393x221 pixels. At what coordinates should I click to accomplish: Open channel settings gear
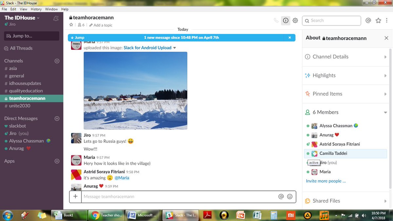tap(295, 21)
